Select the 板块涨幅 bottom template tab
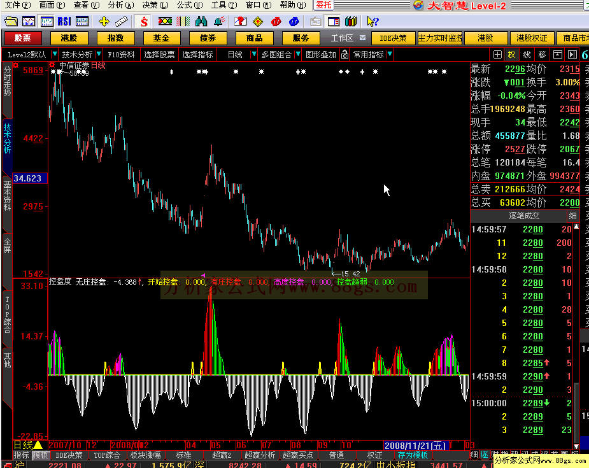 [146, 455]
